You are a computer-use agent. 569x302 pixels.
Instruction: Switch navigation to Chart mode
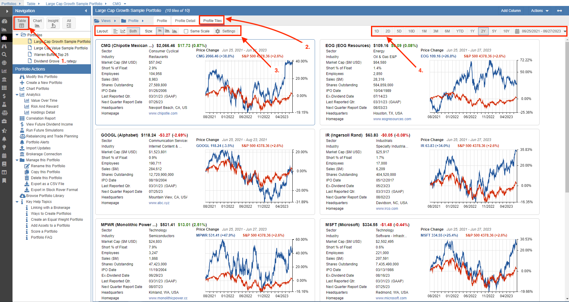(37, 23)
